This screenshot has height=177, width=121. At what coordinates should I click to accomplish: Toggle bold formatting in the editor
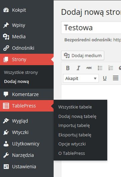point(68,68)
